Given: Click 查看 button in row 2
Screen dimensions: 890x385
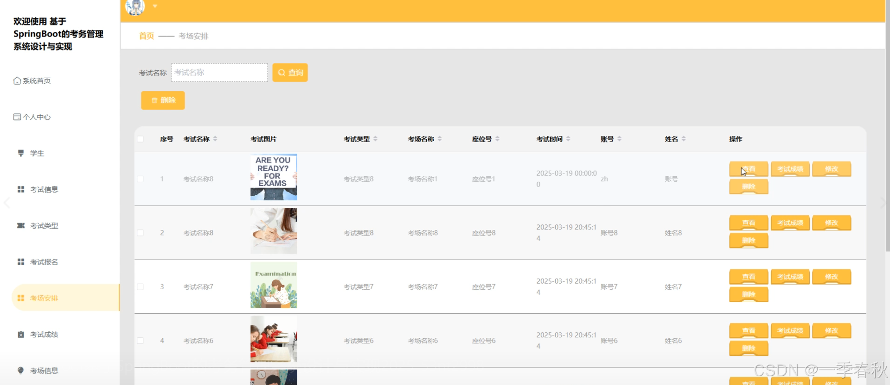Looking at the screenshot, I should (749, 223).
